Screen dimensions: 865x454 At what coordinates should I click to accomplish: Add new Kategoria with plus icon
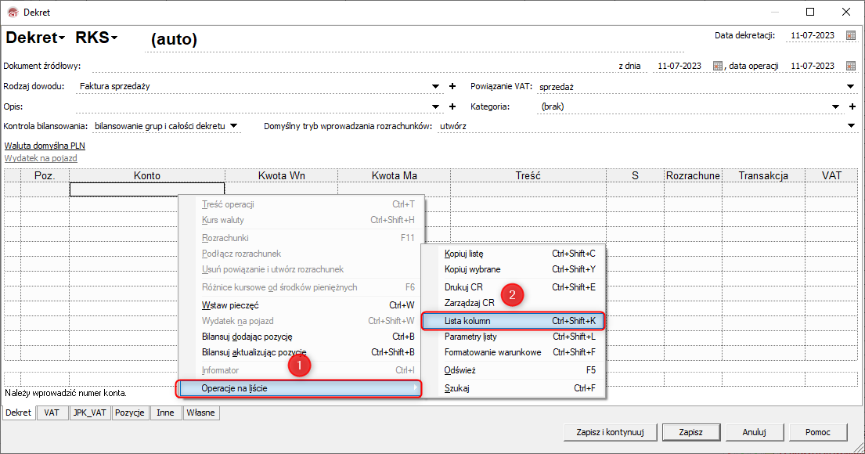[852, 106]
